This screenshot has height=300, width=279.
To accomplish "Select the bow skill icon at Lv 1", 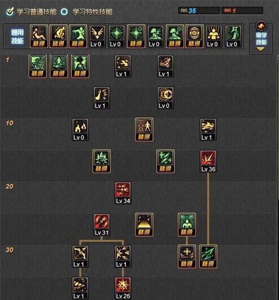I will click(x=80, y=256).
